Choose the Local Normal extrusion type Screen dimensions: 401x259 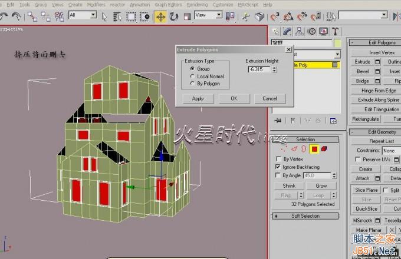(x=192, y=76)
